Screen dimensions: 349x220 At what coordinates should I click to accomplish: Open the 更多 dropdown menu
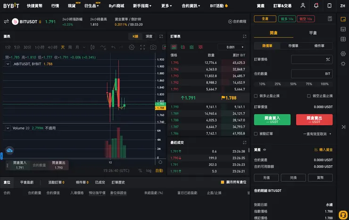pos(166,6)
